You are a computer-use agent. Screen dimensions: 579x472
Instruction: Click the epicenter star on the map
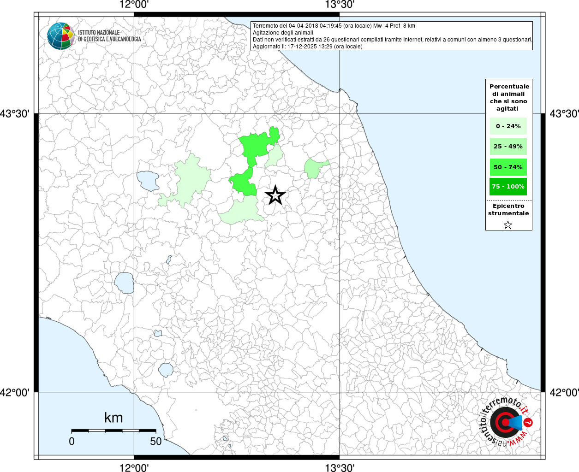point(275,195)
